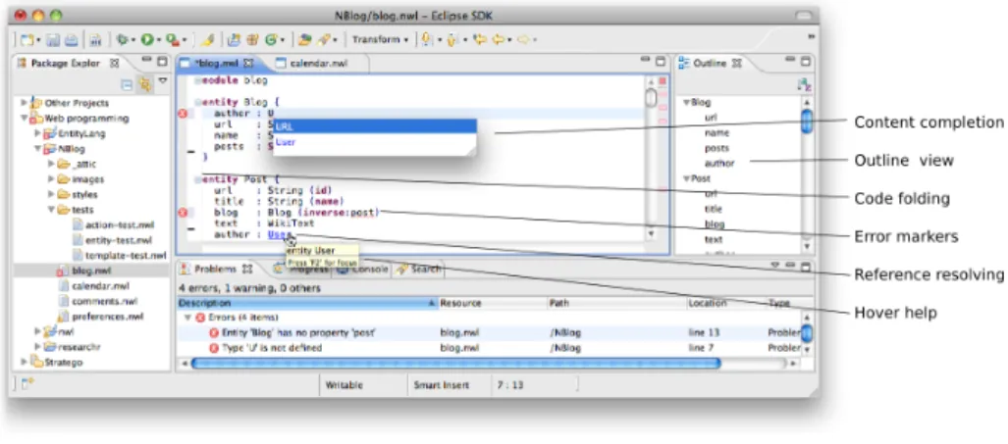Collapse the Web programming tree node
The image size is (1008, 444).
(x=24, y=118)
